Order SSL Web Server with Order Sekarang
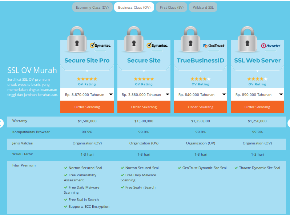The height and width of the screenshot is (215, 290). click(257, 107)
